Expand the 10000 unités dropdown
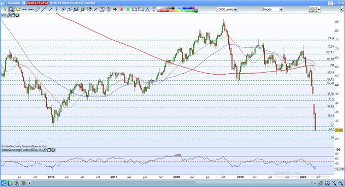 point(235,10)
